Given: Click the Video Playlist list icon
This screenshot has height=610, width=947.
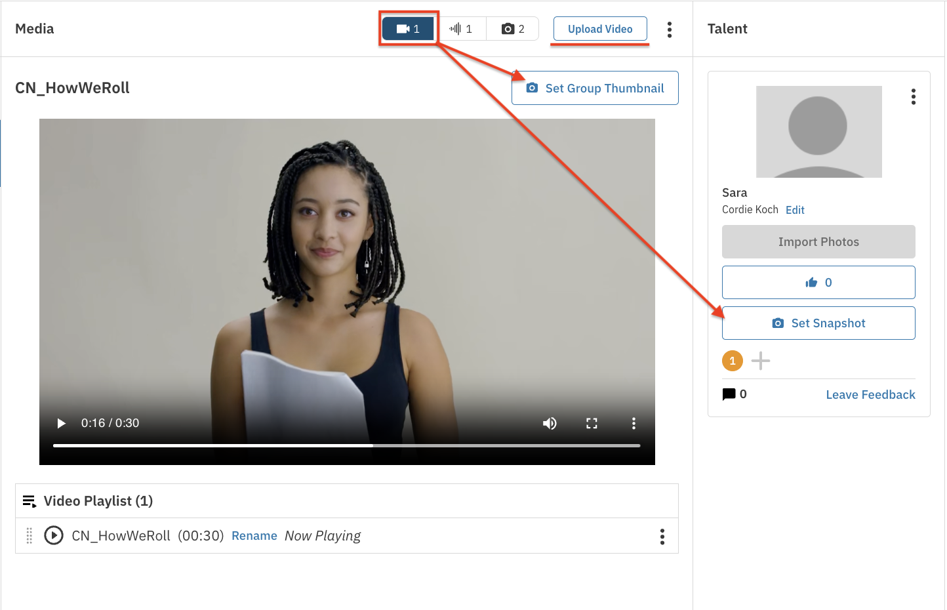Looking at the screenshot, I should click(30, 501).
